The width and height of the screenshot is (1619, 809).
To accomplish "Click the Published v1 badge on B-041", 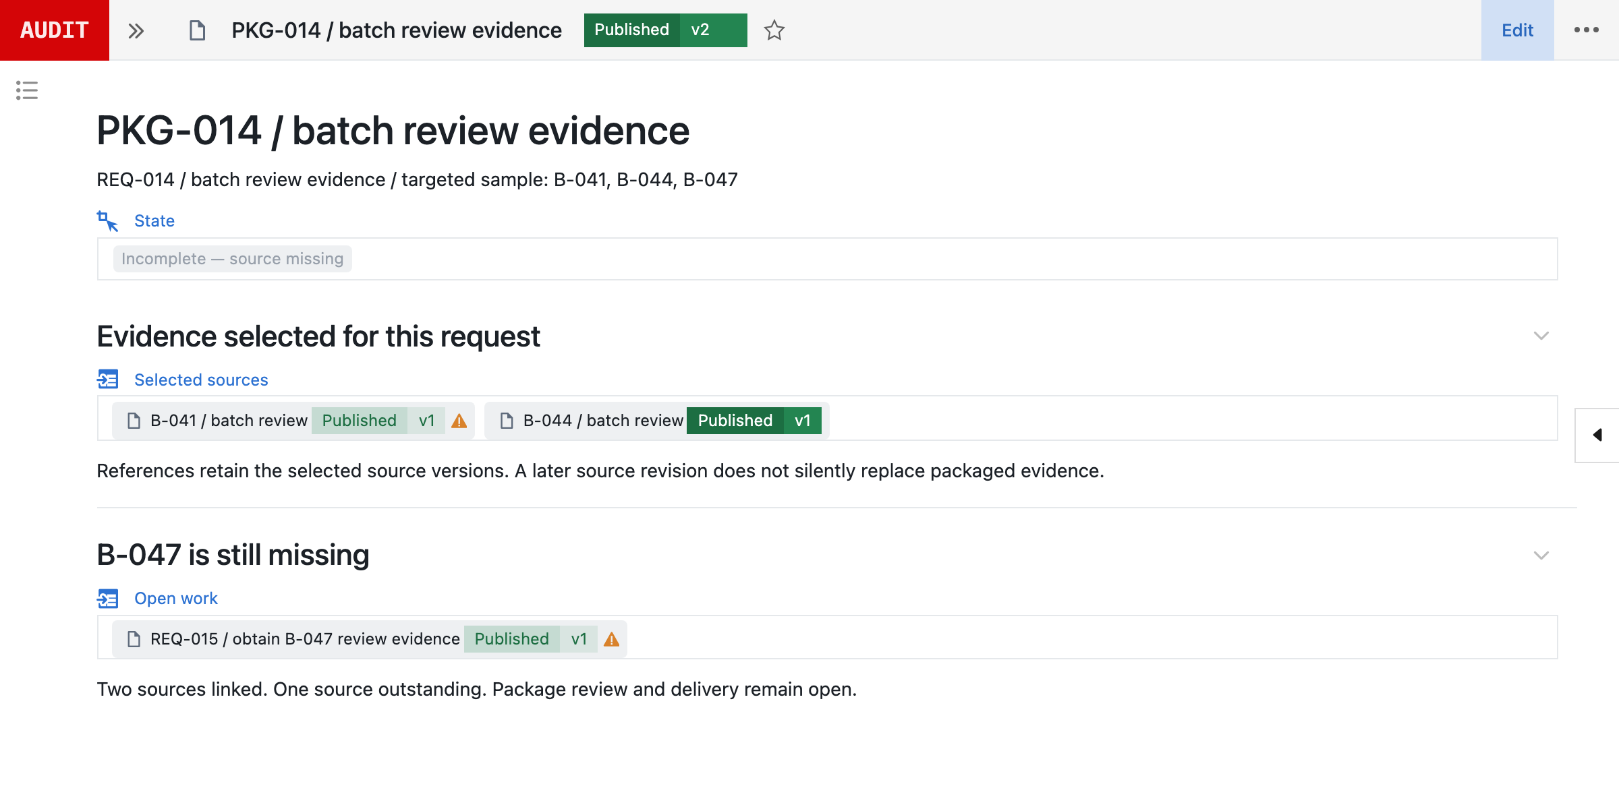I will coord(378,421).
